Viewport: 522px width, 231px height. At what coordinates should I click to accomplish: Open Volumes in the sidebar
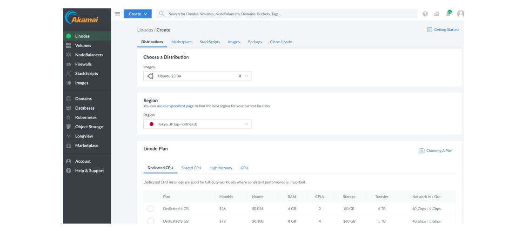(87, 46)
